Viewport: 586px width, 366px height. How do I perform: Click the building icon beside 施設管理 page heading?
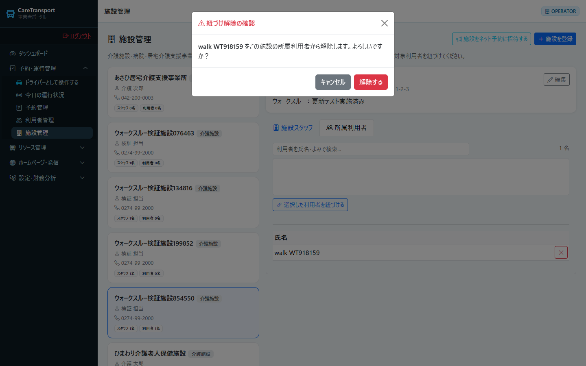pos(112,39)
